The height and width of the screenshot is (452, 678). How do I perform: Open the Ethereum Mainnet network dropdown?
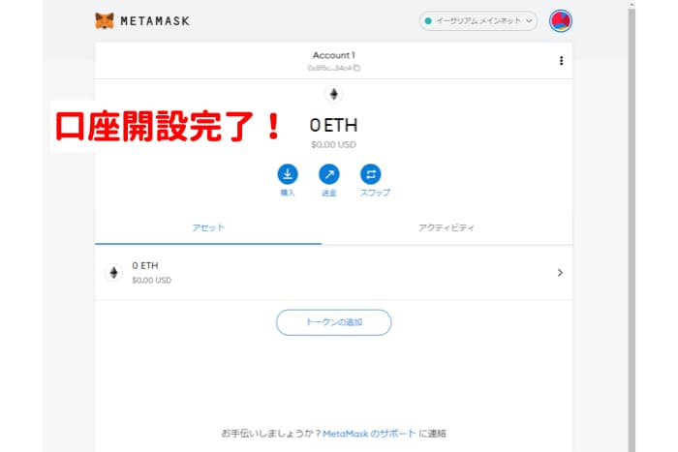[478, 20]
